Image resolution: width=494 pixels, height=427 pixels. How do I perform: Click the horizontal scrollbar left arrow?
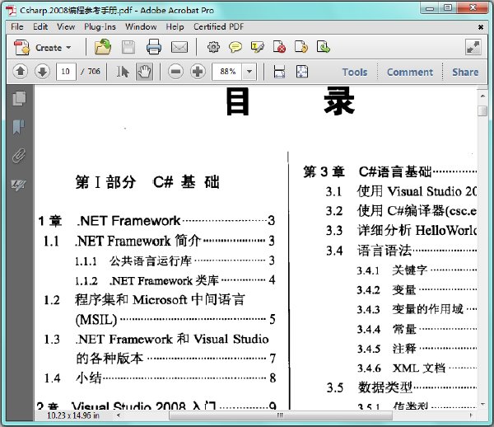click(x=119, y=415)
